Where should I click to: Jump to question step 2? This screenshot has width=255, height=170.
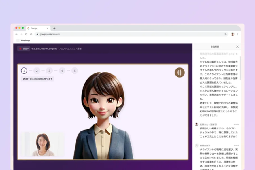(x=37, y=71)
